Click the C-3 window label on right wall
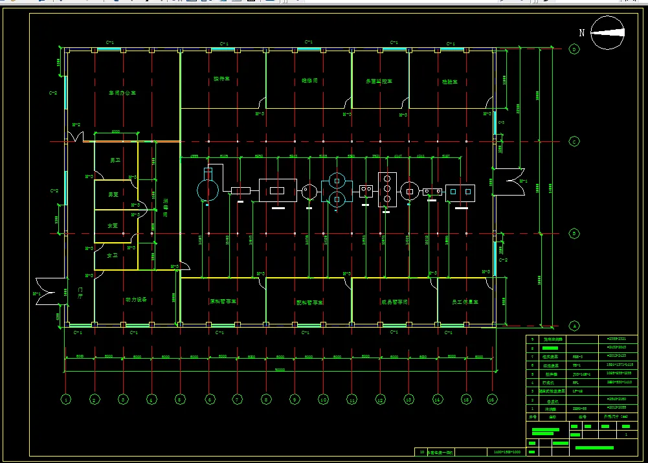Image resolution: width=648 pixels, height=463 pixels. [501, 123]
